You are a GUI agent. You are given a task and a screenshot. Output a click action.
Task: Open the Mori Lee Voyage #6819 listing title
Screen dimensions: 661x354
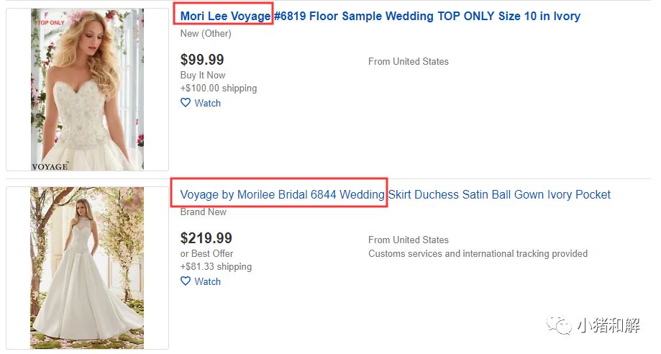pyautogui.click(x=380, y=16)
